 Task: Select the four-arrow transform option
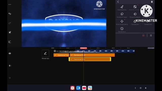[122, 22]
